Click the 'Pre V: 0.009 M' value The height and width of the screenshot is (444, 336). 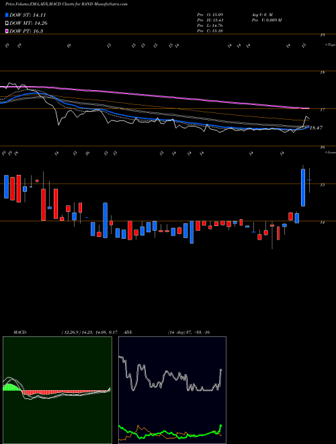pyautogui.click(x=266, y=20)
